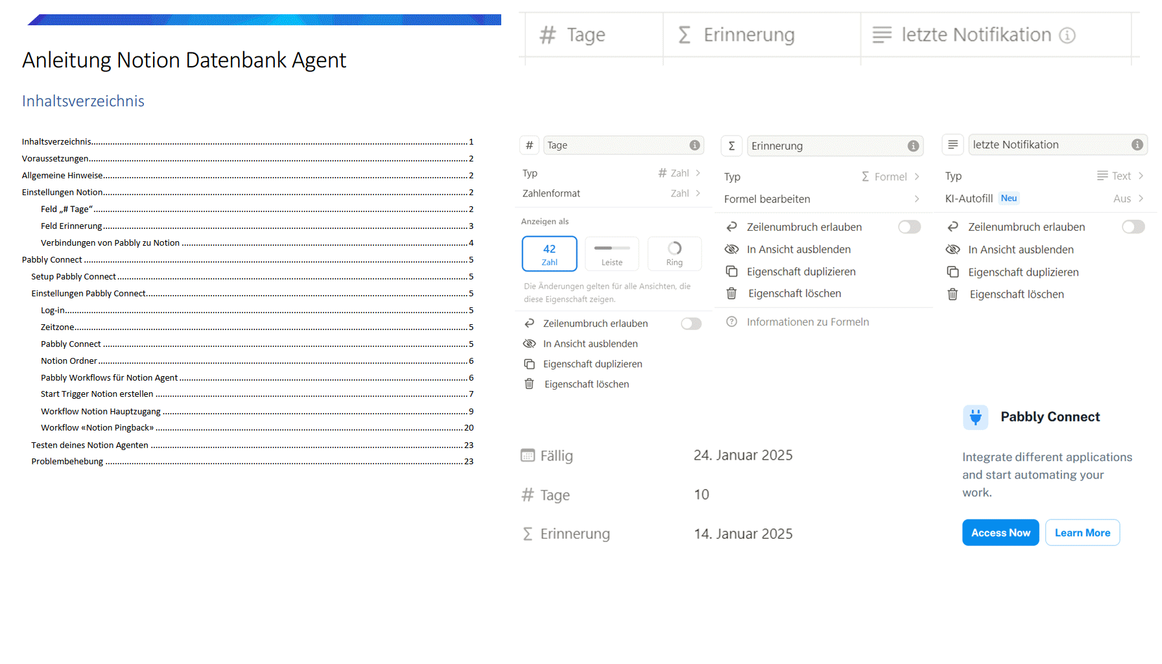The height and width of the screenshot is (664, 1162).
Task: Click the Informationen zu Formeln help icon
Action: point(731,322)
